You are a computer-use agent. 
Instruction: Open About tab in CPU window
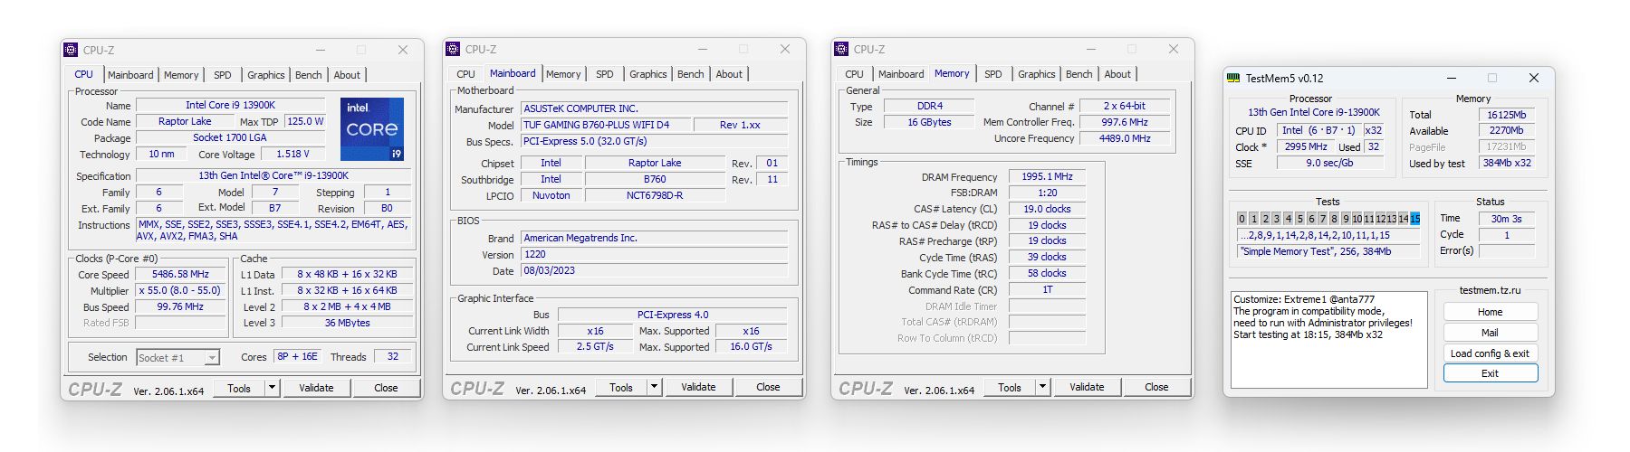pos(347,75)
